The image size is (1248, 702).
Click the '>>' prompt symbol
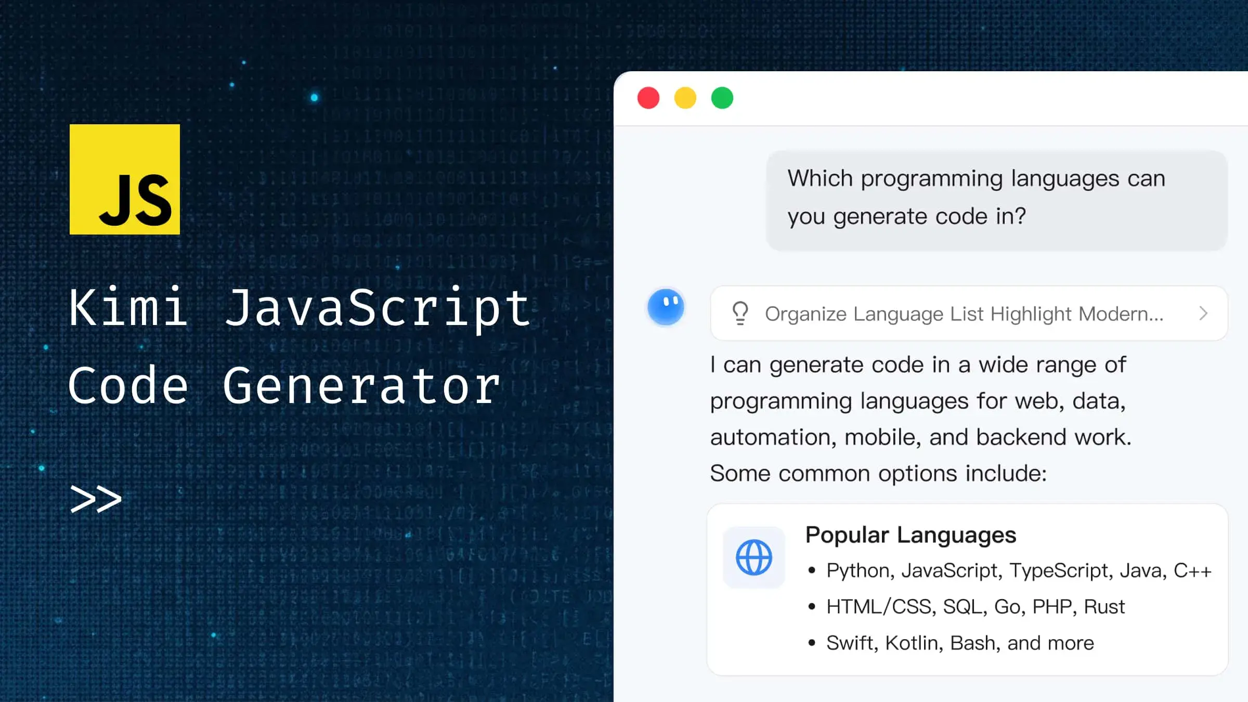[96, 499]
